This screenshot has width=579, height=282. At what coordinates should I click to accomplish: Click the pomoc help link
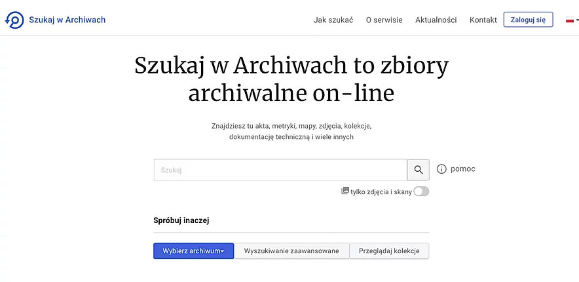tap(462, 169)
